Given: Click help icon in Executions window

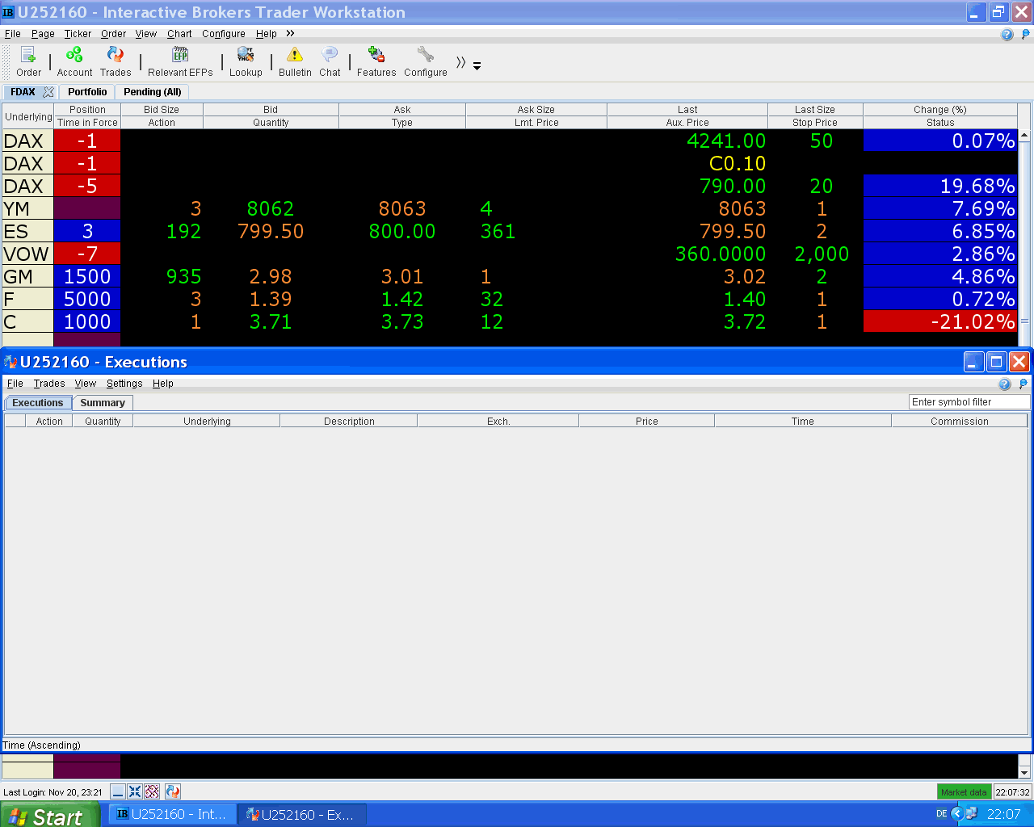Looking at the screenshot, I should [x=1005, y=384].
